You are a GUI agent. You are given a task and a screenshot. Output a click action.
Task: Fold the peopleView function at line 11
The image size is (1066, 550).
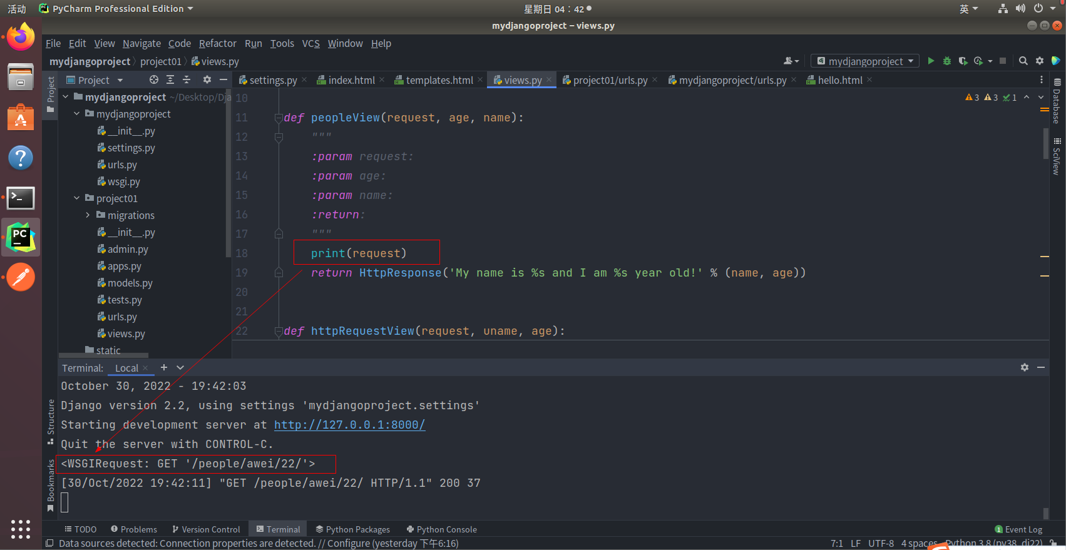pos(279,118)
